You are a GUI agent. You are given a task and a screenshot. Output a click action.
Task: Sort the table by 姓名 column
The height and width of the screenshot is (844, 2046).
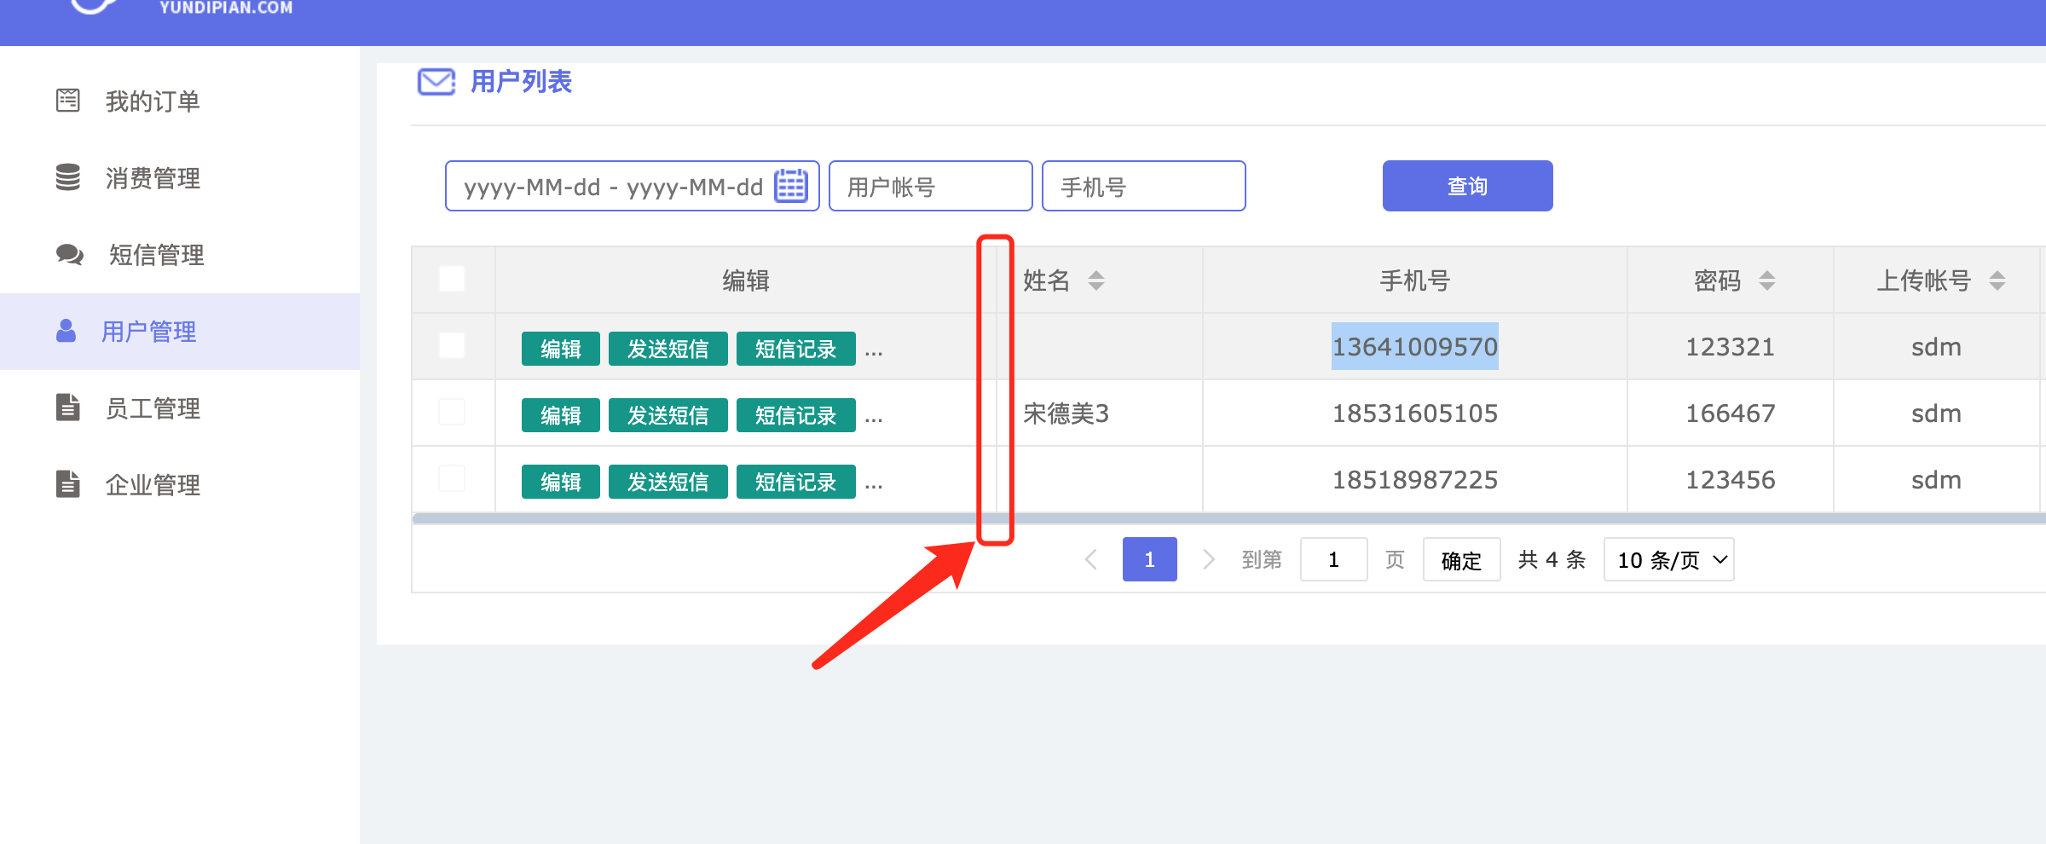1096,280
